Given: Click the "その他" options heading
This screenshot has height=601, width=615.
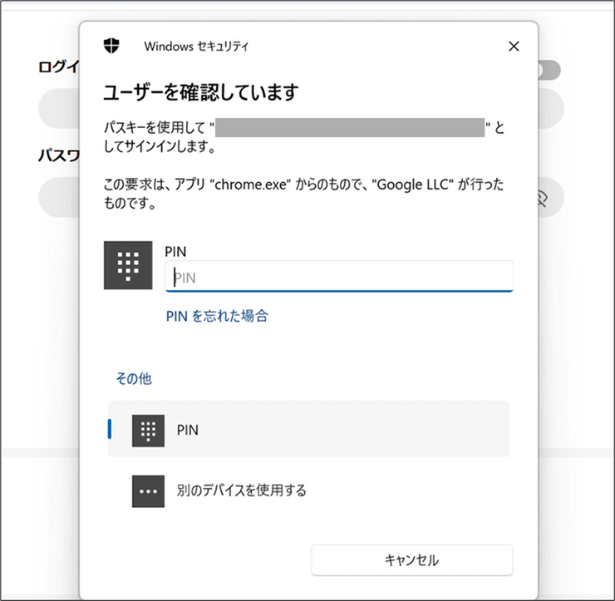Looking at the screenshot, I should (x=133, y=378).
